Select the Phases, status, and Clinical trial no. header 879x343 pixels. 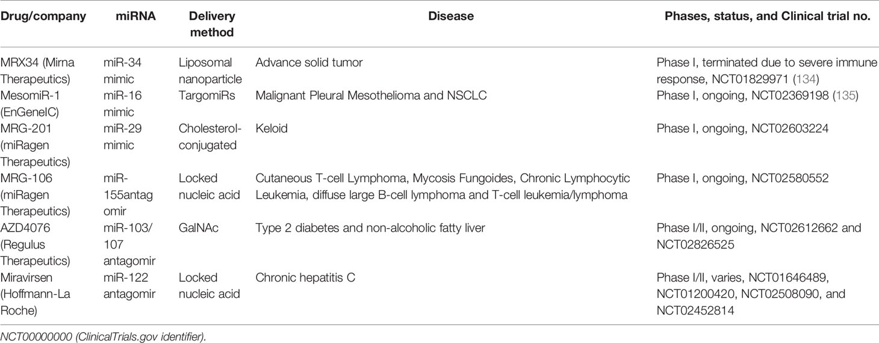pyautogui.click(x=768, y=17)
